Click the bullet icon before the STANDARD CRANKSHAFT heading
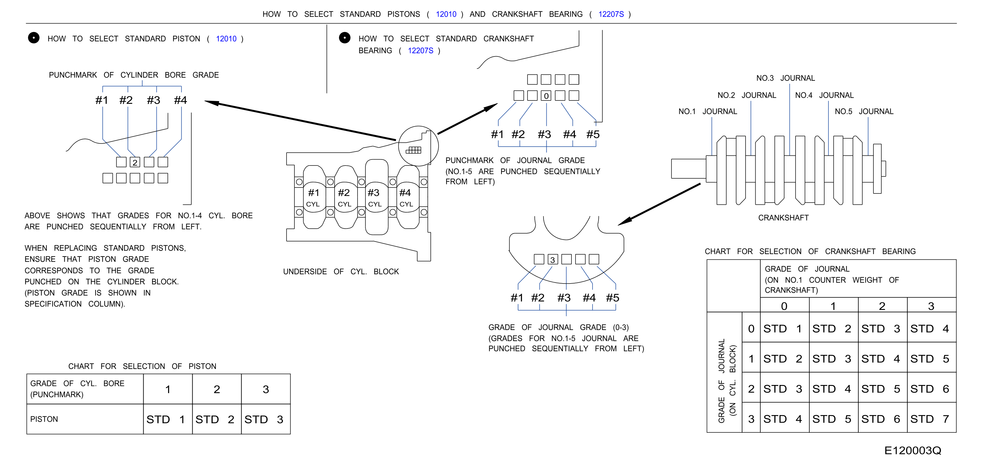984x466 pixels. (x=345, y=38)
